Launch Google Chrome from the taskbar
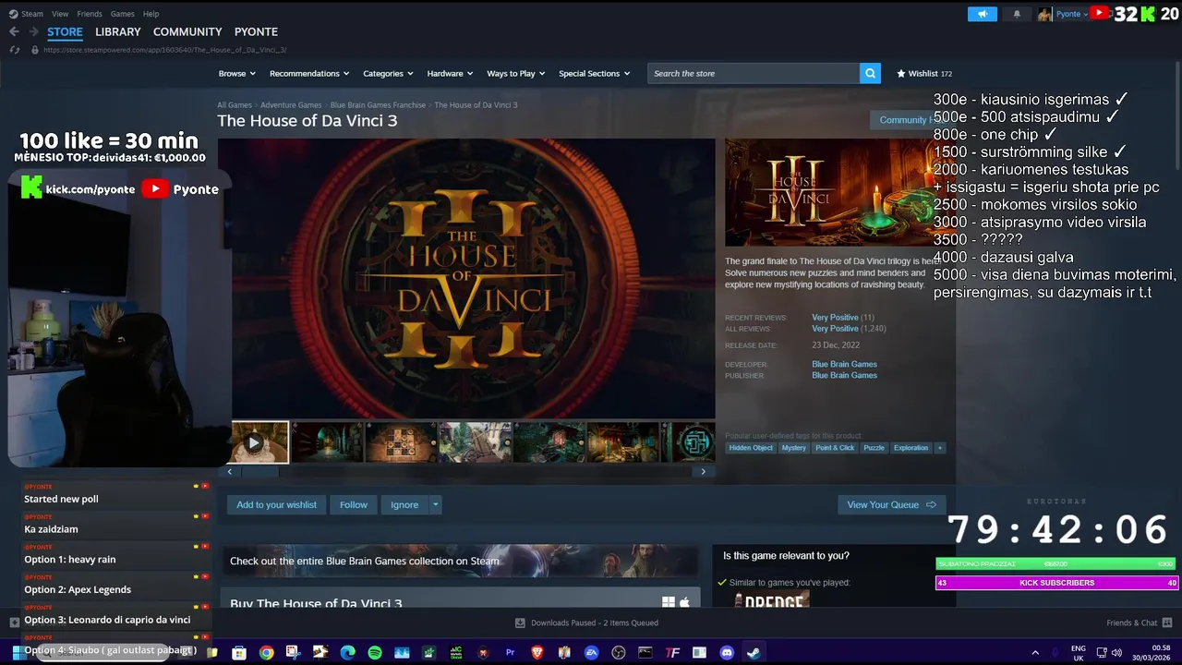Screen dimensions: 1182x665 266,653
